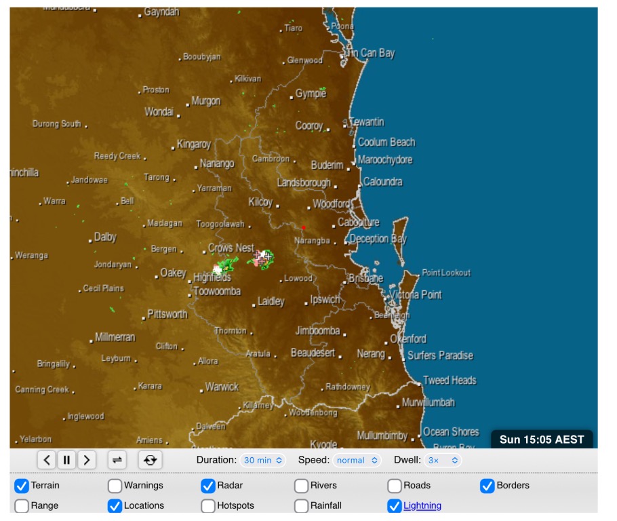Open the Lightning link
Viewport: 617px width, 521px height.
[422, 505]
